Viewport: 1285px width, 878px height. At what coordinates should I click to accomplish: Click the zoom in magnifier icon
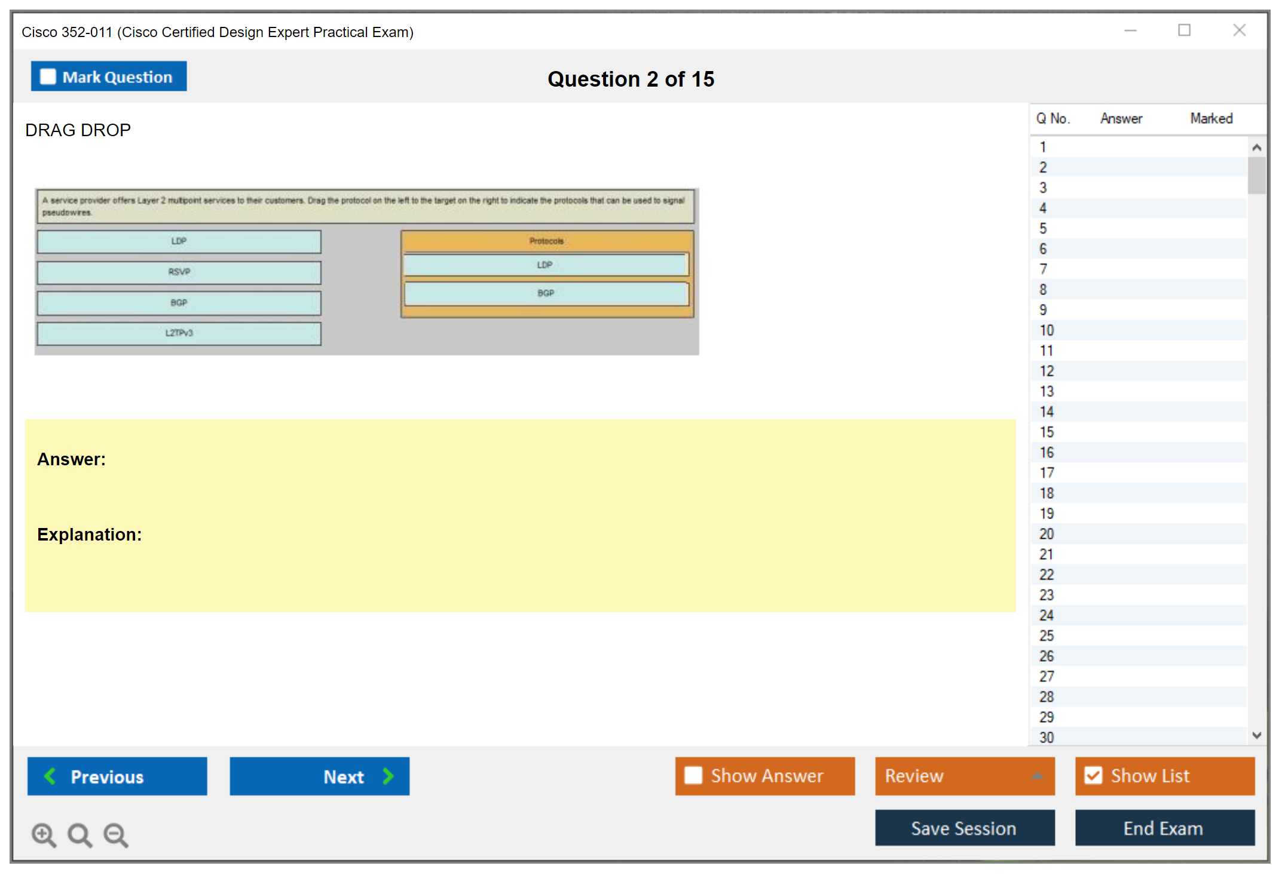click(x=43, y=834)
